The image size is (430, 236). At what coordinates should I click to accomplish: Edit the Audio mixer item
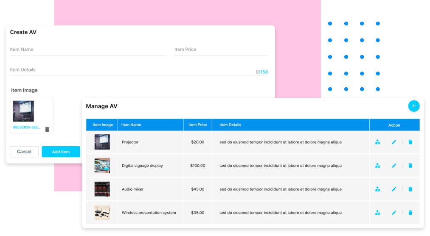point(394,189)
